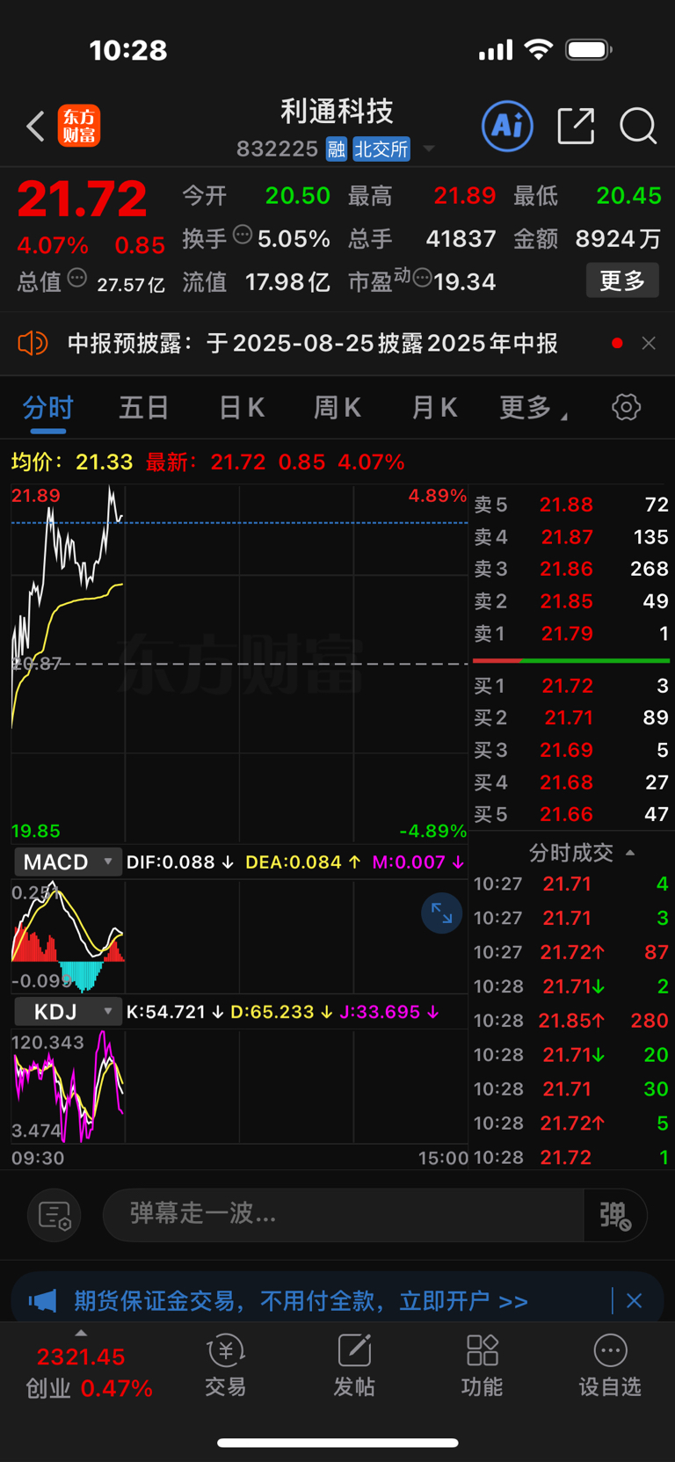Screen dimensions: 675x1462
Task: Close the futures ad banner
Action: (634, 1301)
